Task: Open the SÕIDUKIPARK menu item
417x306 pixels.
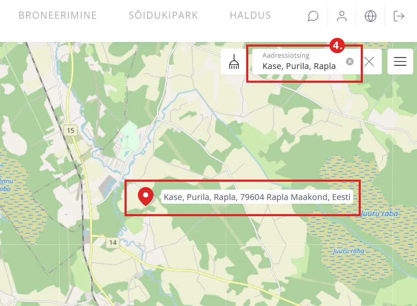Action: 163,15
